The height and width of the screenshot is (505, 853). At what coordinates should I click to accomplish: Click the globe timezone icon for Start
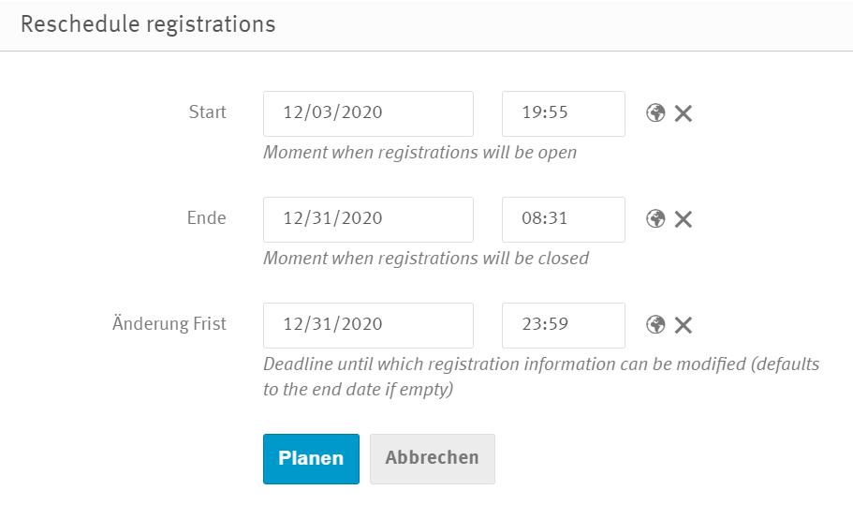pos(655,113)
